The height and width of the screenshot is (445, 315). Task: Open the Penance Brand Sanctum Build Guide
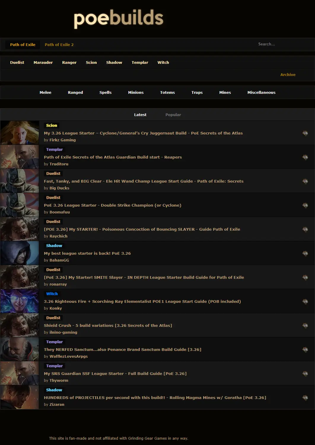pyautogui.click(x=122, y=349)
